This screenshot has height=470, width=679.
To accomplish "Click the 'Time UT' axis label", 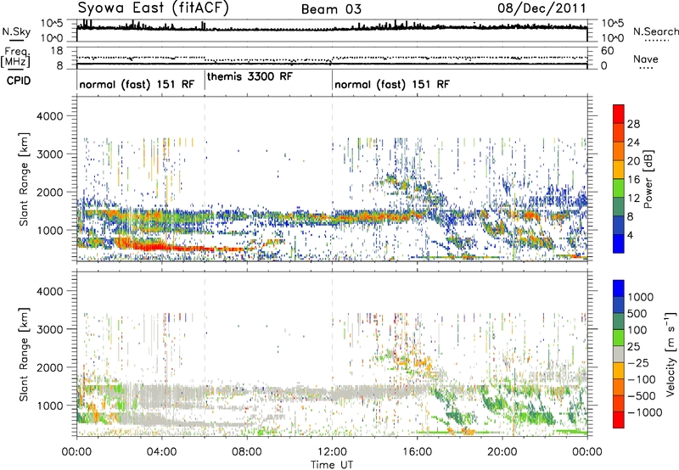I will (x=332, y=465).
